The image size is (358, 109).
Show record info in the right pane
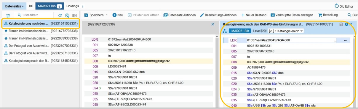[x=346, y=24]
